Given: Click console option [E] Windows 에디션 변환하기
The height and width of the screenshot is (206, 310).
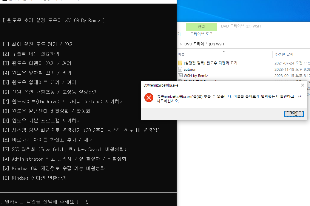Looking at the screenshot, I should coord(35,178).
